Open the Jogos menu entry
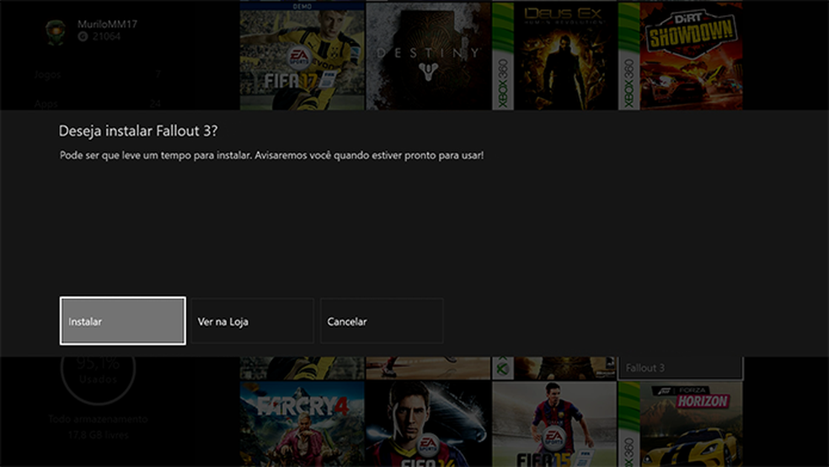 tap(97, 74)
